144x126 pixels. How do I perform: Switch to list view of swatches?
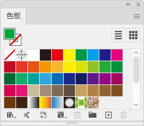point(118,35)
